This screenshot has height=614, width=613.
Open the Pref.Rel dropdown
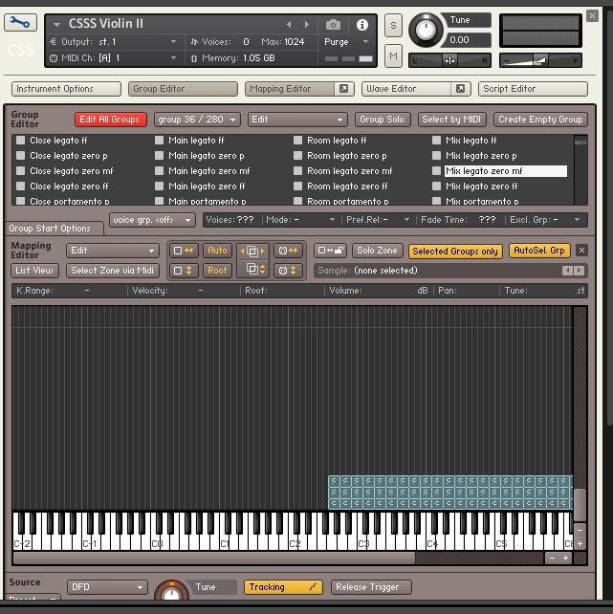[x=378, y=220]
